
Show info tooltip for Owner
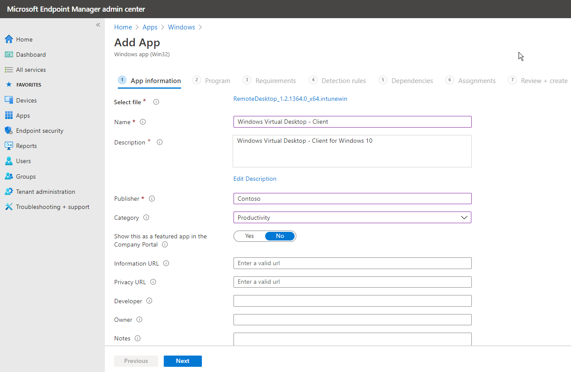pyautogui.click(x=139, y=320)
